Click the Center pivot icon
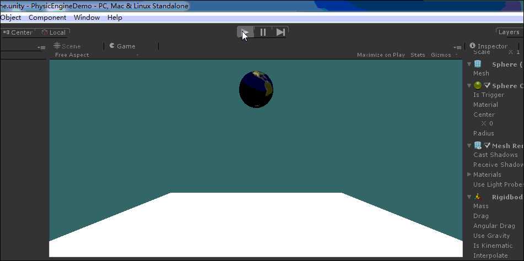The width and height of the screenshot is (524, 261). (x=6, y=32)
